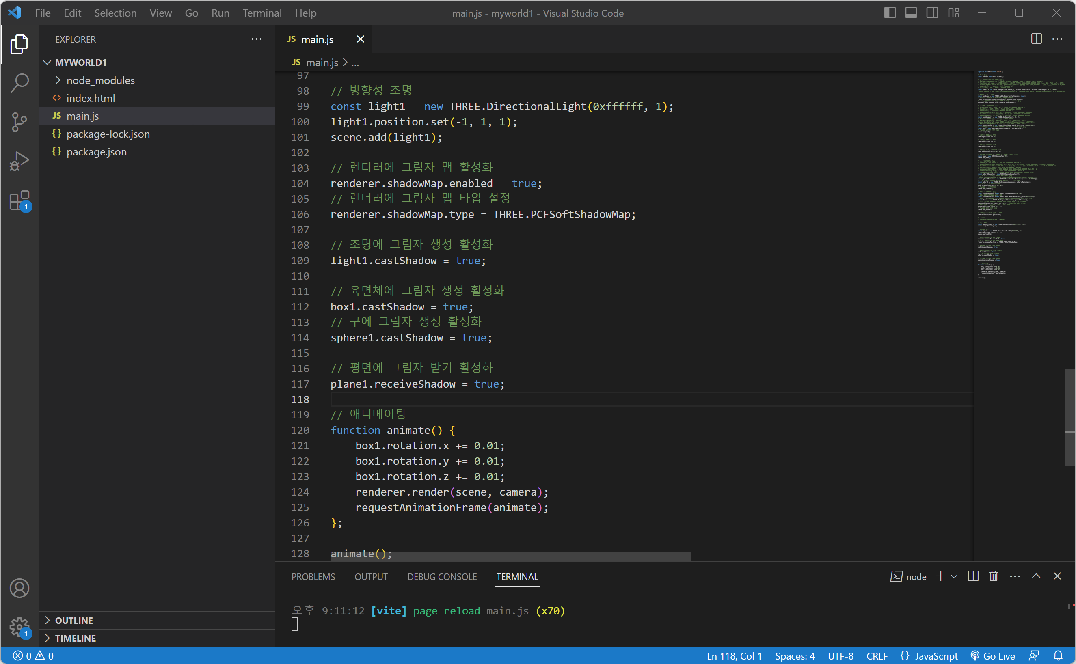This screenshot has height=664, width=1076.
Task: Open the Search view in activity bar
Action: coord(19,82)
